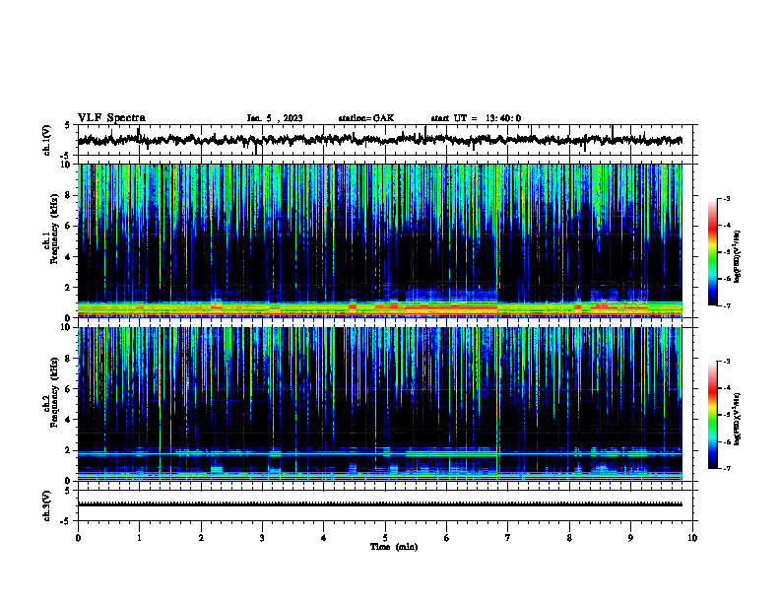Click the 9 minute tick label on time axis
Image resolution: width=780 pixels, height=603 pixels.
click(630, 538)
